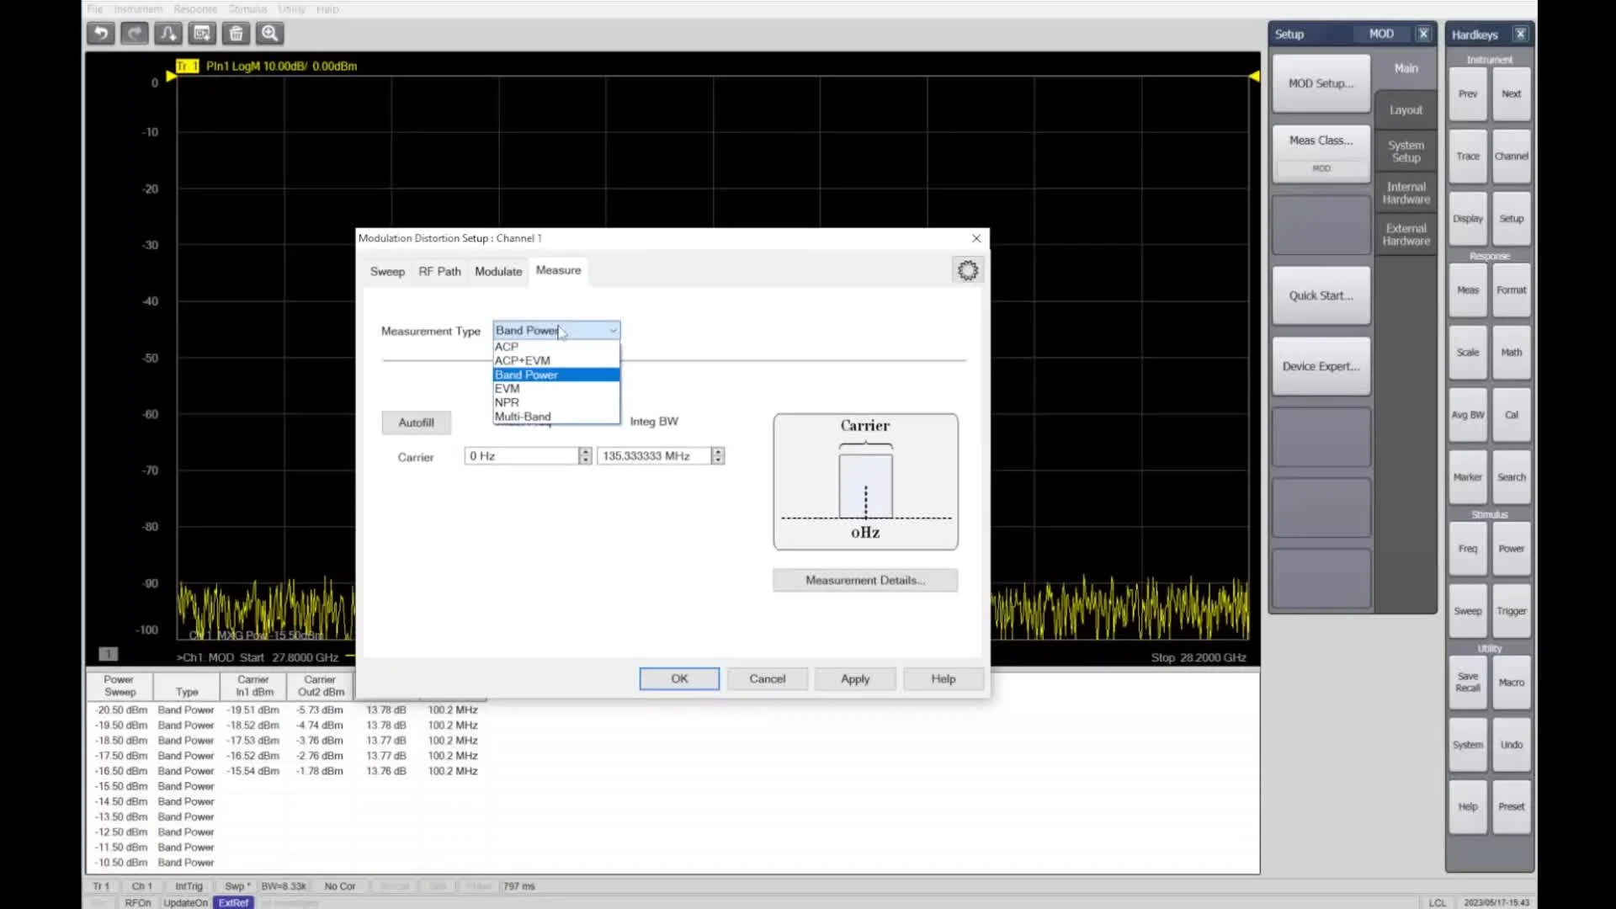Viewport: 1616px width, 909px height.
Task: Switch to the RF Path tab
Action: (x=439, y=271)
